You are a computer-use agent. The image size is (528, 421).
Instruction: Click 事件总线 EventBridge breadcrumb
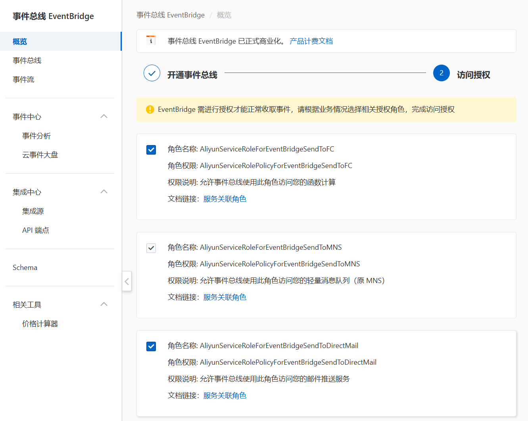171,15
